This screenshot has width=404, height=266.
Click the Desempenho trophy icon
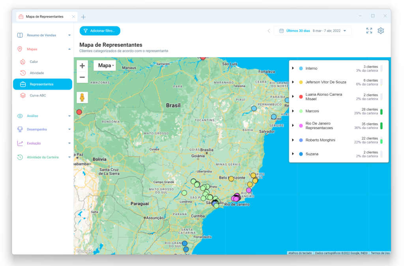pyautogui.click(x=19, y=129)
